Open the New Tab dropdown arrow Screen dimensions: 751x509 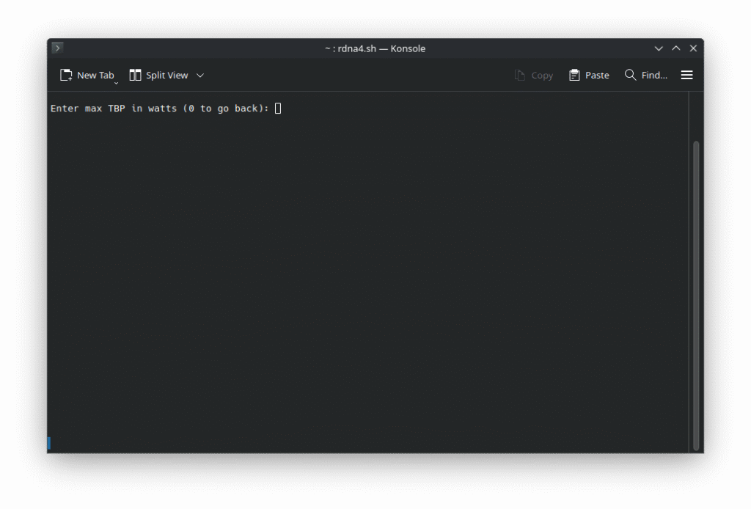pos(116,83)
